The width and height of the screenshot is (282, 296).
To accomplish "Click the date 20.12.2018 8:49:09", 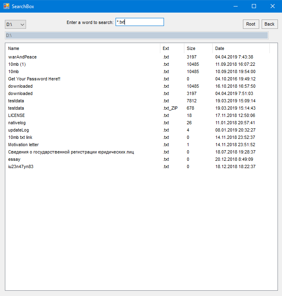I will pyautogui.click(x=234, y=159).
